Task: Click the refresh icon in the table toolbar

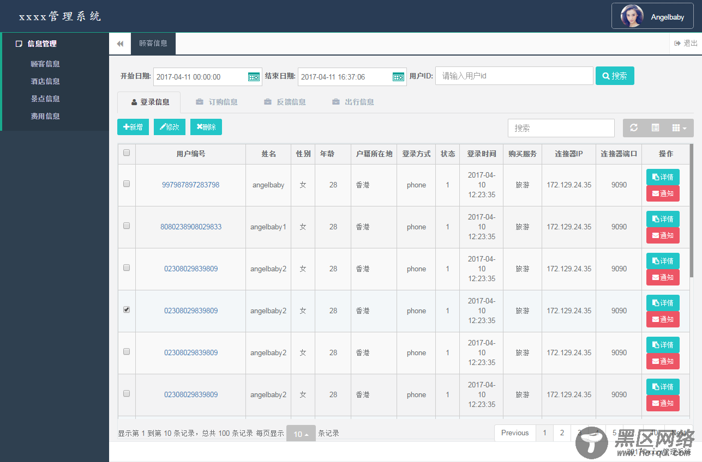Action: 634,127
